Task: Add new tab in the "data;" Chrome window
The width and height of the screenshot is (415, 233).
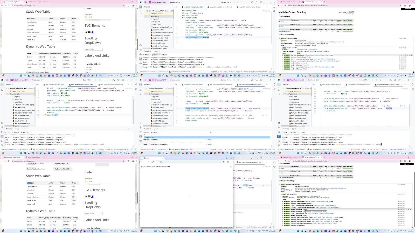Action: tap(166, 158)
